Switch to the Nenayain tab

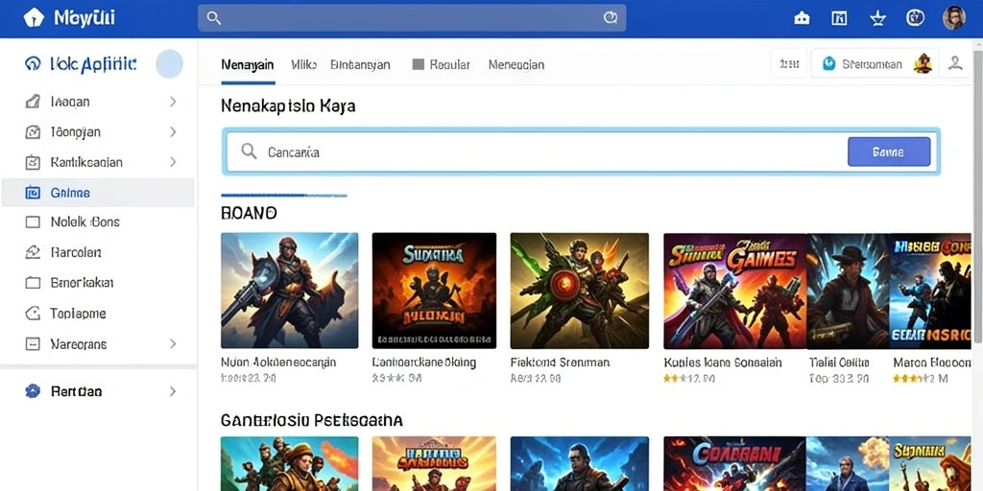248,64
